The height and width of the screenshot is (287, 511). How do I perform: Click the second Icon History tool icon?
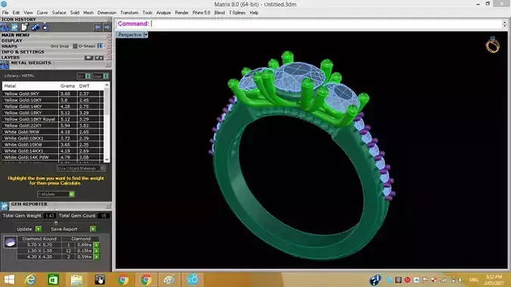(14, 27)
